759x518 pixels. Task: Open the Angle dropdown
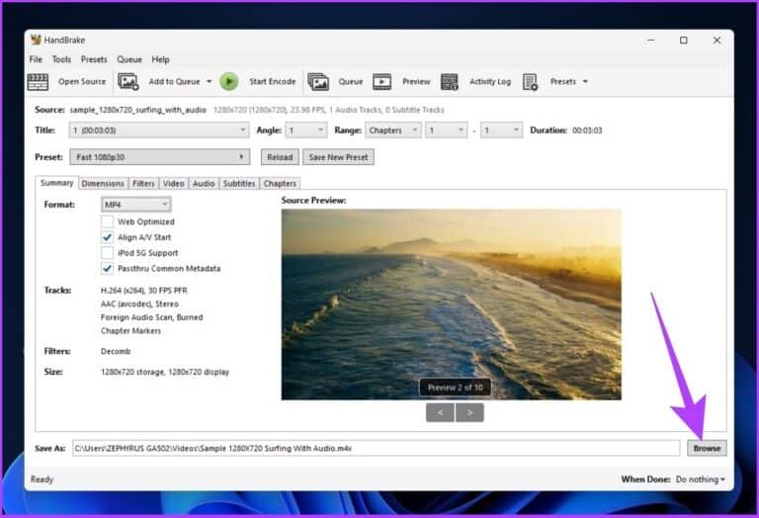click(306, 130)
